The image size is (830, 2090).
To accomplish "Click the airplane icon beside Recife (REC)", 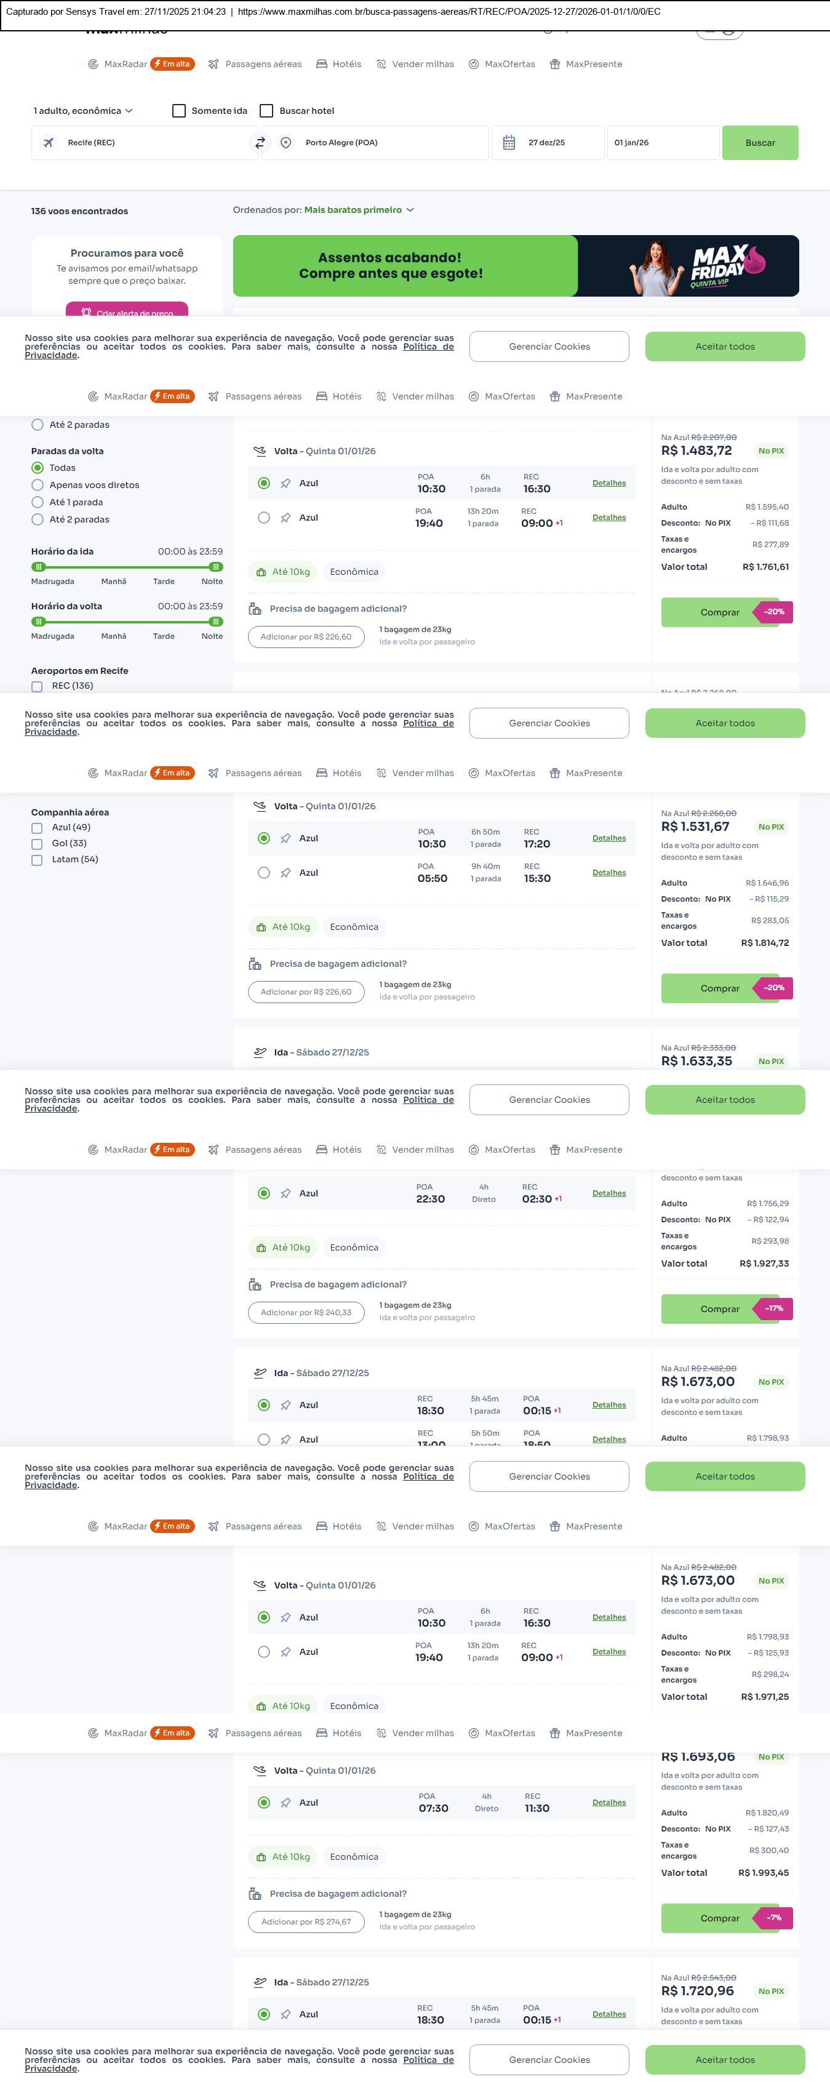I will 49,143.
